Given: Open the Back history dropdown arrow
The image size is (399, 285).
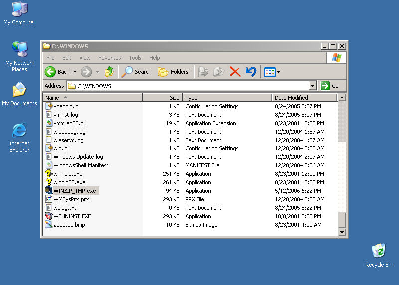Looking at the screenshot, I should 75,72.
